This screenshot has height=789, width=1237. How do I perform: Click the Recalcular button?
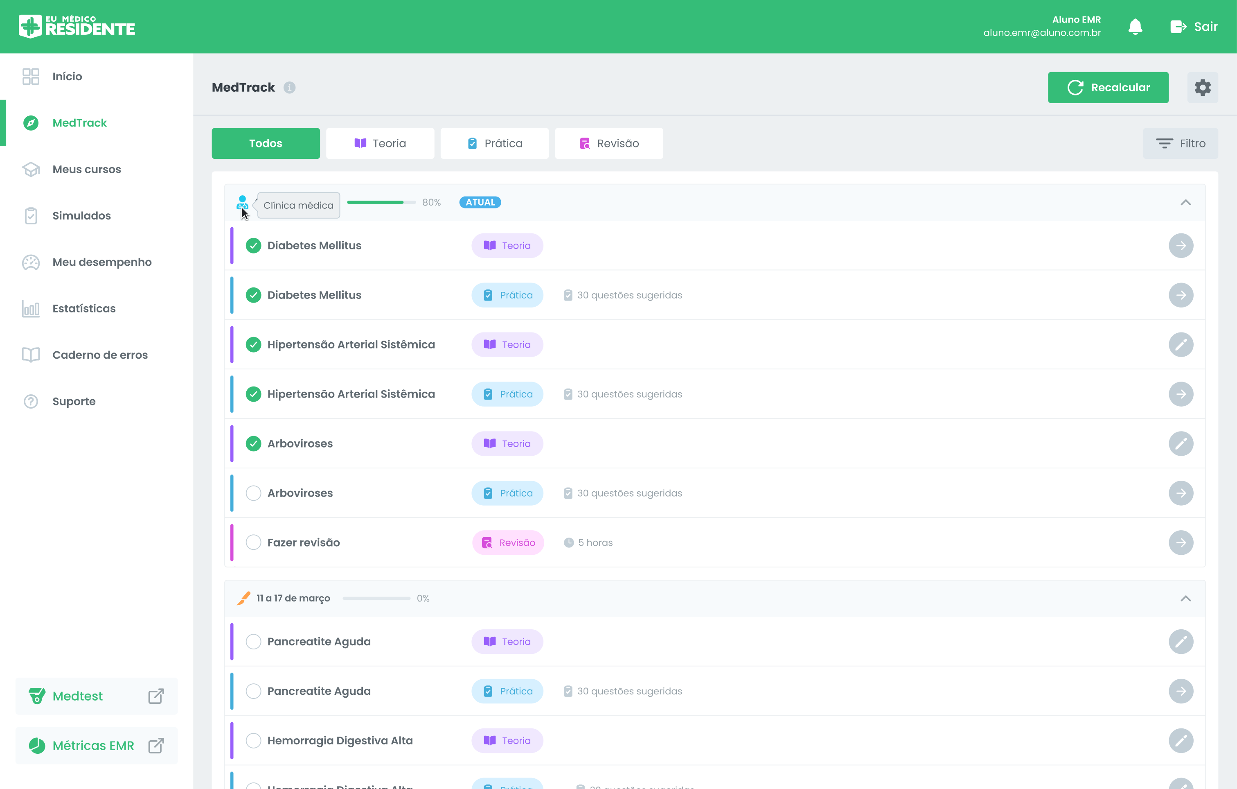coord(1108,87)
